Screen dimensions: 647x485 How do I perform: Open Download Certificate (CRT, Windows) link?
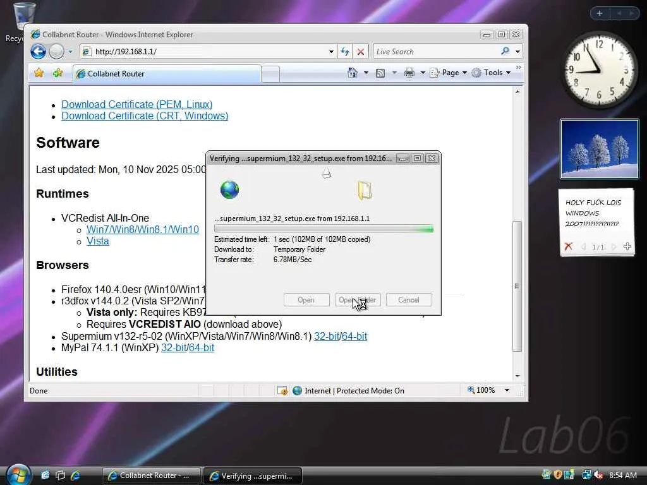[x=145, y=116]
